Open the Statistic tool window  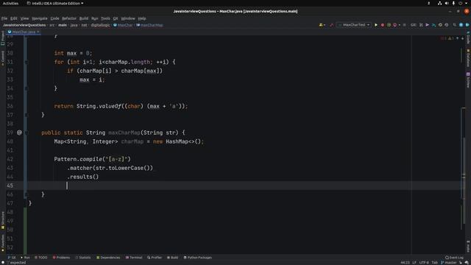coord(83,258)
